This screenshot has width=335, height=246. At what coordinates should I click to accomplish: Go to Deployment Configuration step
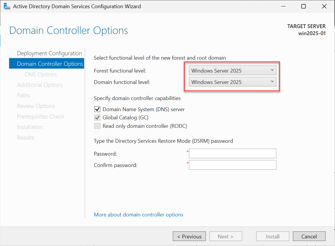[49, 53]
